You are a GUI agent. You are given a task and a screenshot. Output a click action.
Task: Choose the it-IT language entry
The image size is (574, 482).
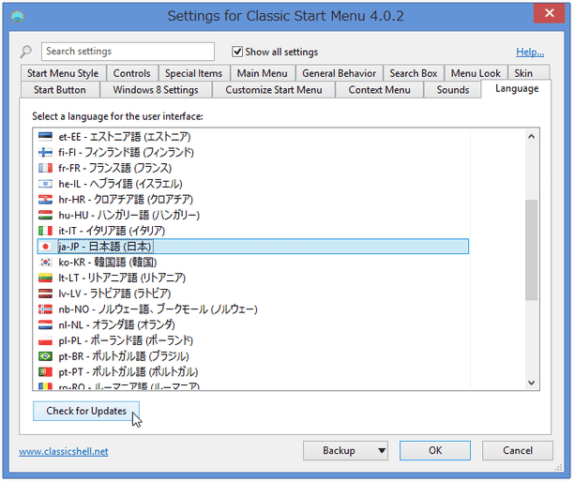pos(253,231)
